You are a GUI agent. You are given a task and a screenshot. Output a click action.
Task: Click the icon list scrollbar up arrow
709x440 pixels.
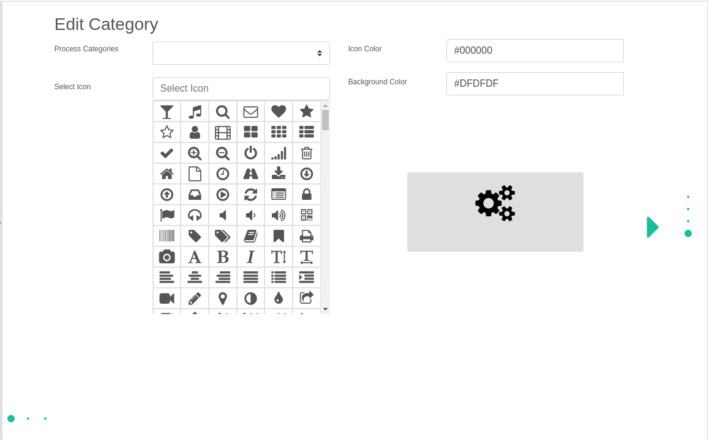(325, 106)
